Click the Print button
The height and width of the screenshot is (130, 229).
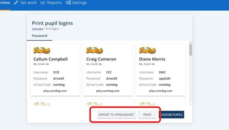(x=147, y=115)
